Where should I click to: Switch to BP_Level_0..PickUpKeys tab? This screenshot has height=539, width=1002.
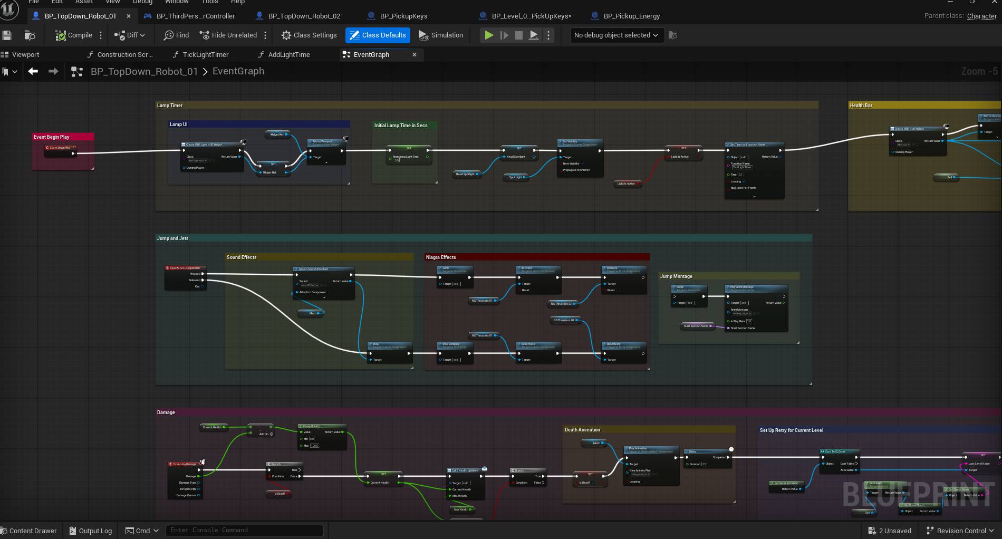[x=525, y=16]
